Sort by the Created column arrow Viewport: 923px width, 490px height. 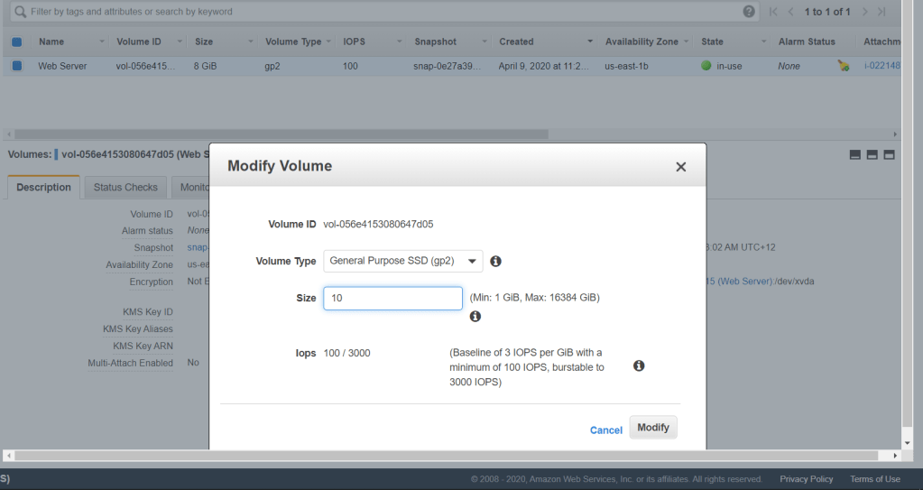tap(589, 42)
